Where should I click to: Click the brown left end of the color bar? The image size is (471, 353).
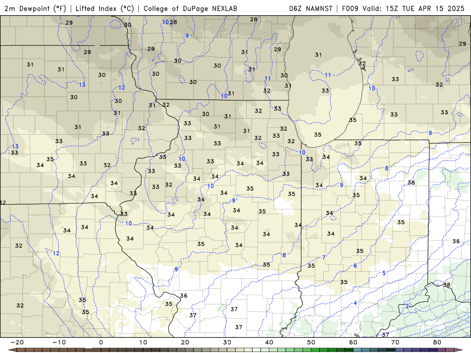(12, 350)
